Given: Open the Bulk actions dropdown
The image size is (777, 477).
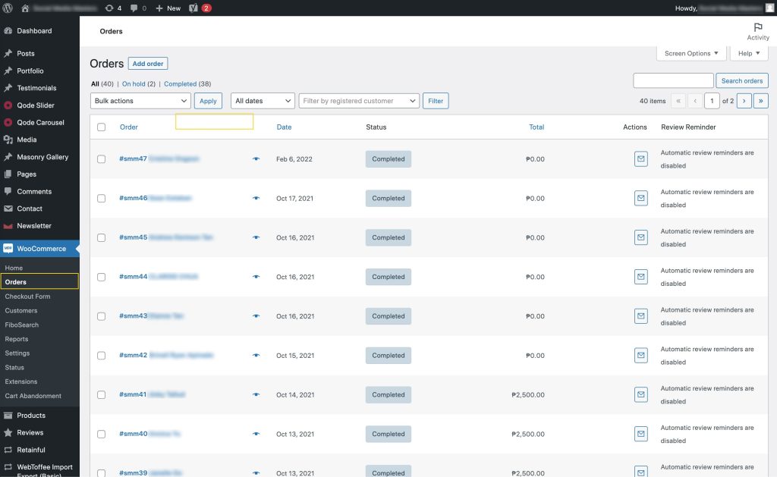Looking at the screenshot, I should click(140, 101).
